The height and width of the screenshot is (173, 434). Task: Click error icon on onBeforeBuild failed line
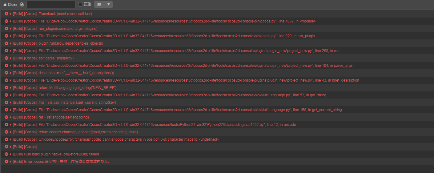pos(6,154)
